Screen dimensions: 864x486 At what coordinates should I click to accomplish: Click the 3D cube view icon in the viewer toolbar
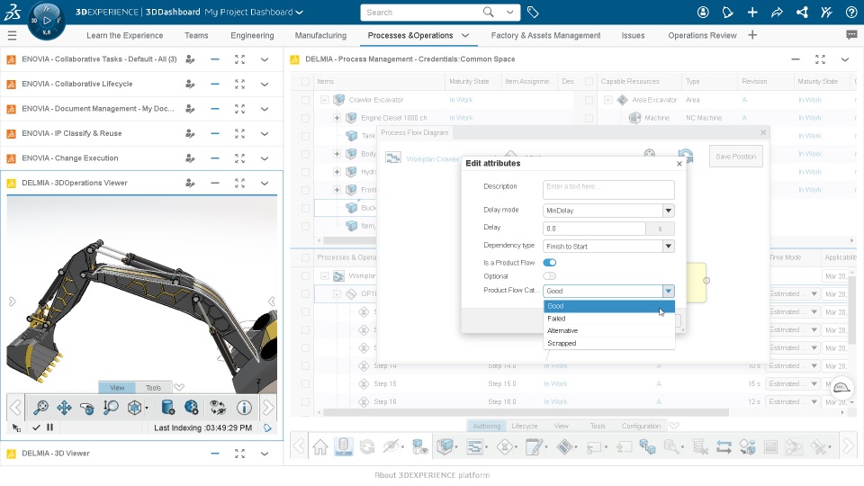point(134,407)
